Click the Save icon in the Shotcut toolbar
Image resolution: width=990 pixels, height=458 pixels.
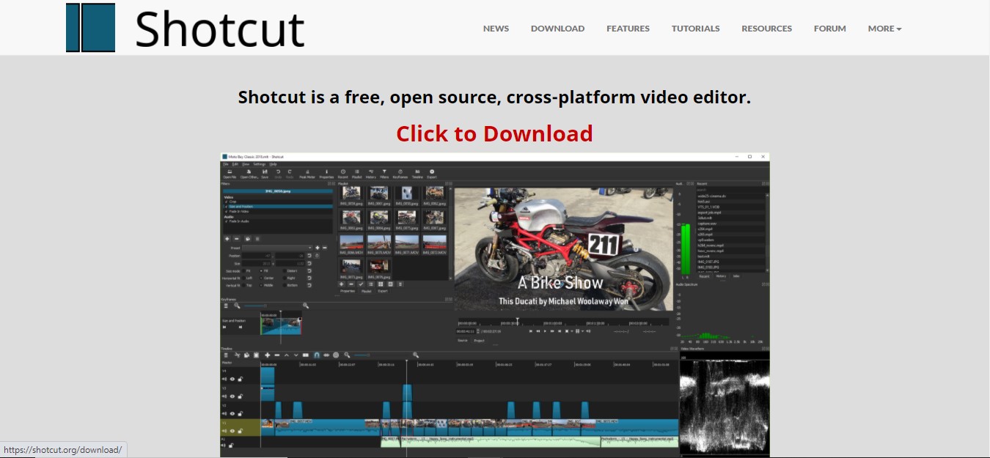265,174
